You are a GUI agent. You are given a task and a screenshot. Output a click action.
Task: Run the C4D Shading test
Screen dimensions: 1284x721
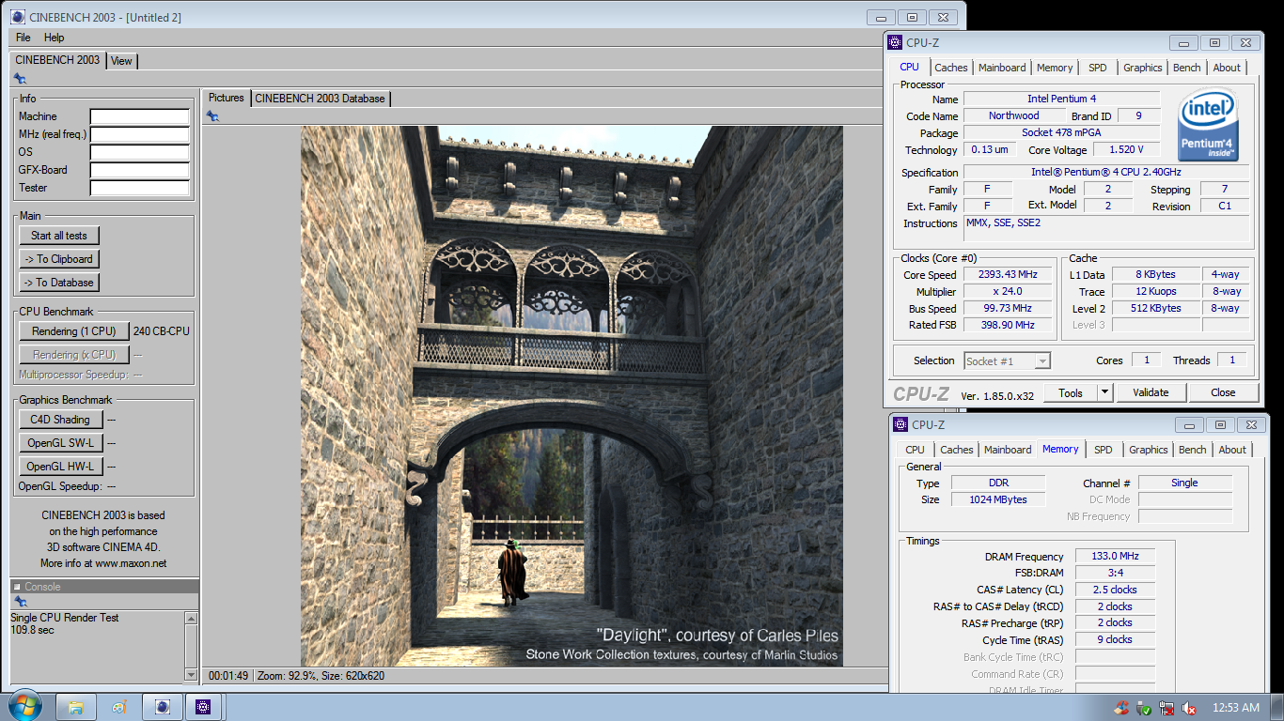point(60,420)
